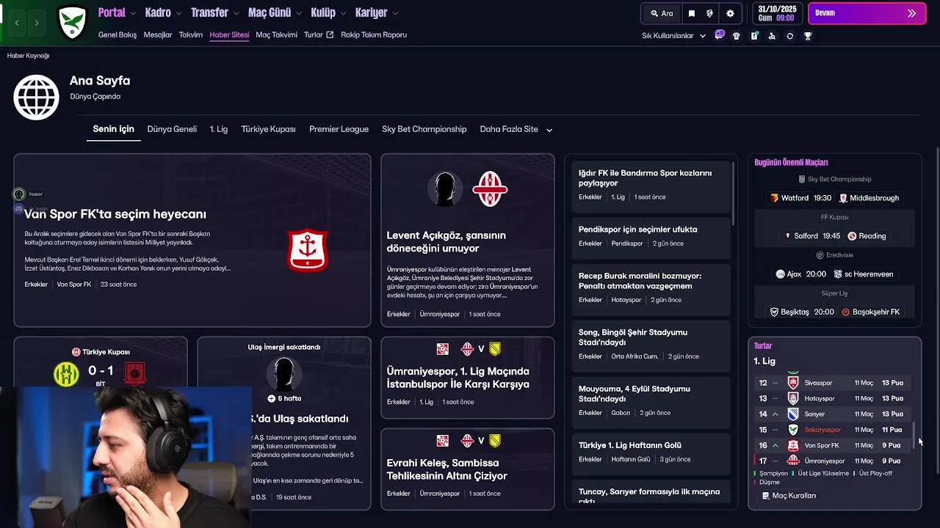Image resolution: width=940 pixels, height=528 pixels.
Task: Click yellow crest in Türkiye Kupası result
Action: tap(66, 374)
